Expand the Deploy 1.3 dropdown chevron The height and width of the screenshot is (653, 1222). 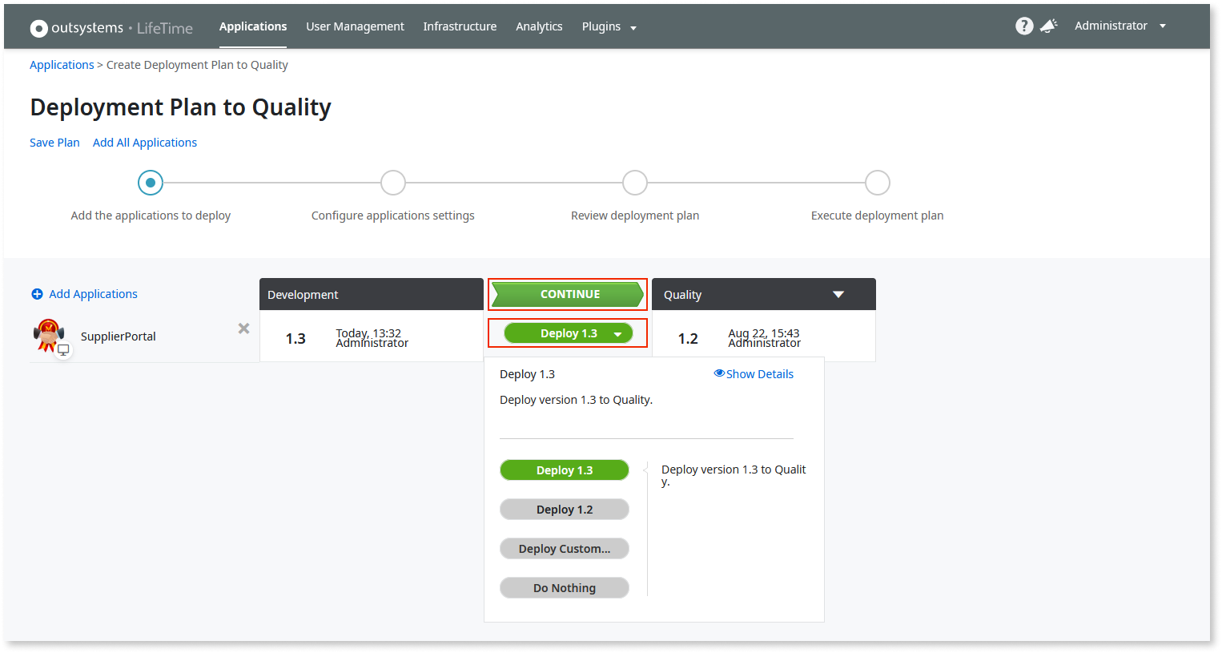point(617,333)
